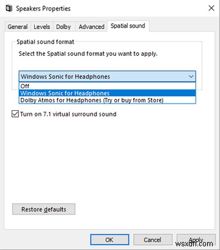Click the speaker icon in title bar
Viewport: 220px width, 250px height.
coord(9,9)
